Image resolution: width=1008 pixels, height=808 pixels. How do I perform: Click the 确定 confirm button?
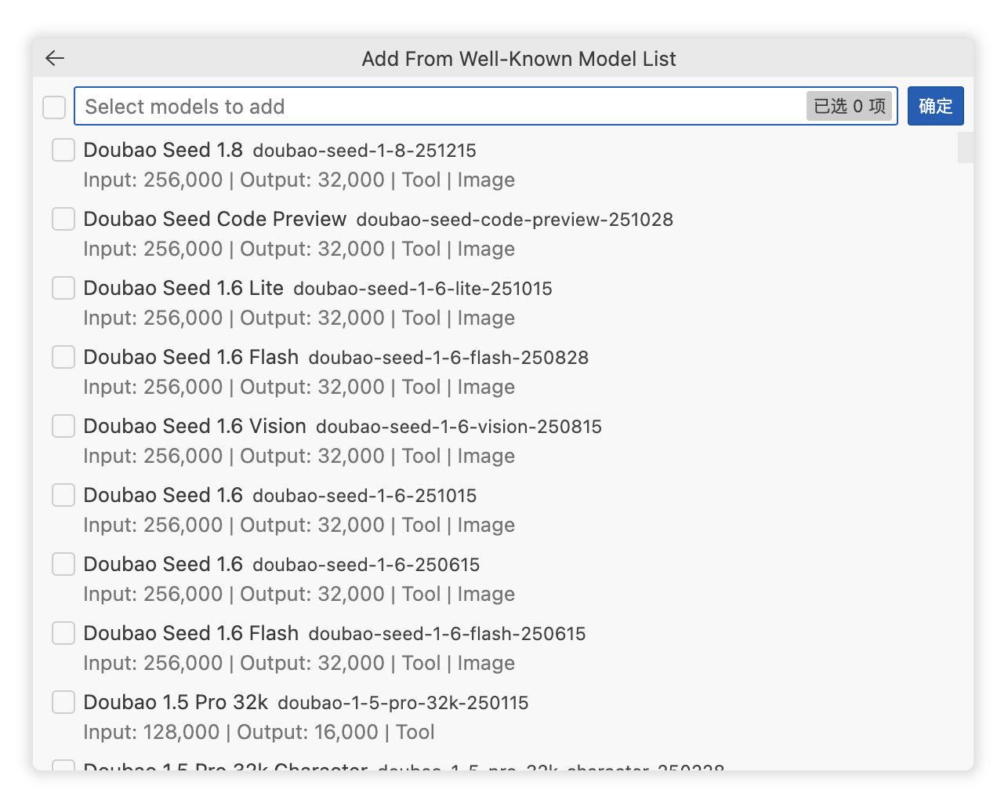pyautogui.click(x=935, y=106)
